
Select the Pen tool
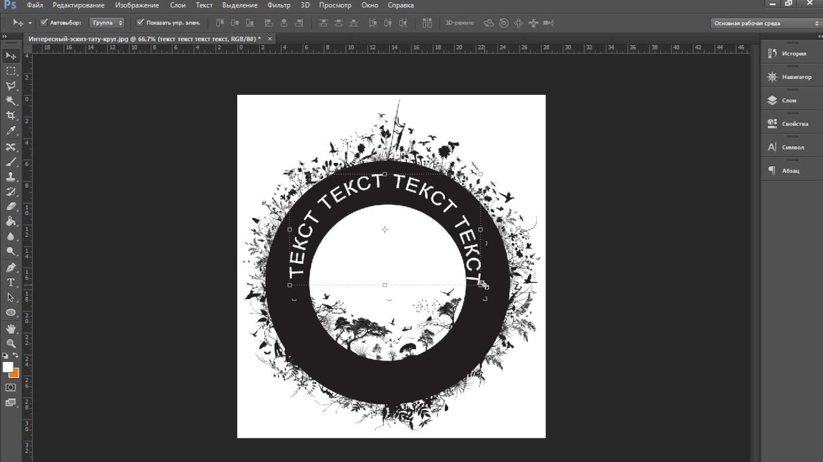[11, 268]
